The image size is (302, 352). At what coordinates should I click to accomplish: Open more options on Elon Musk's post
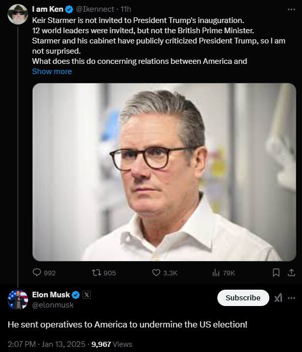pos(291,298)
